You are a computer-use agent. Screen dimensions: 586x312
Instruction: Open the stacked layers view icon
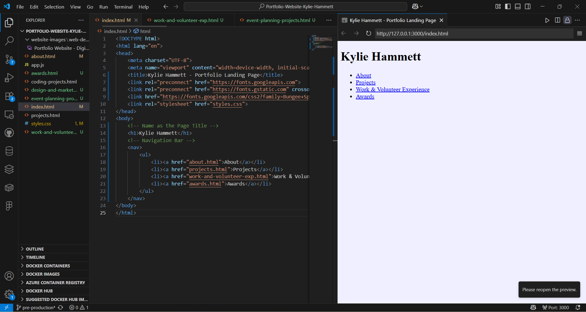pos(9,169)
